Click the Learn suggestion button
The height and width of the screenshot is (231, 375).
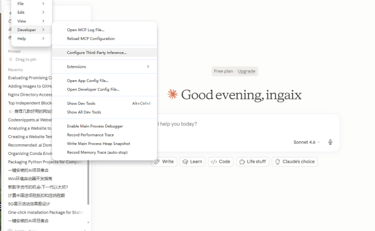coord(192,162)
